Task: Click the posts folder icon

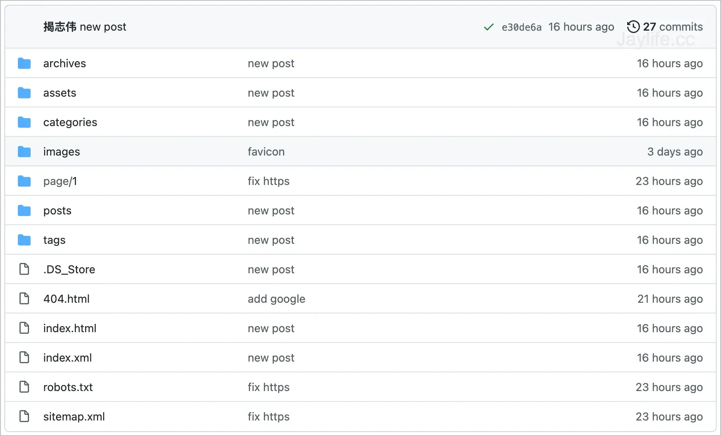Action: click(24, 210)
